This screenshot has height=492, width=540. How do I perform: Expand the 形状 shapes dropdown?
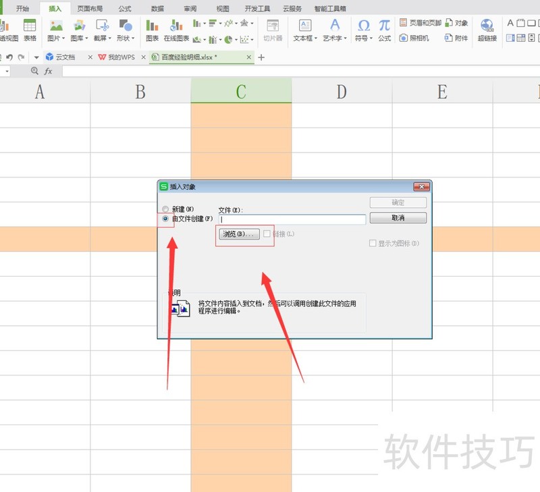(125, 38)
